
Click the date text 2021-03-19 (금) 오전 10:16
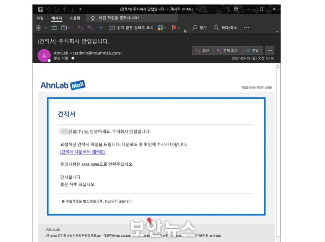(253, 58)
